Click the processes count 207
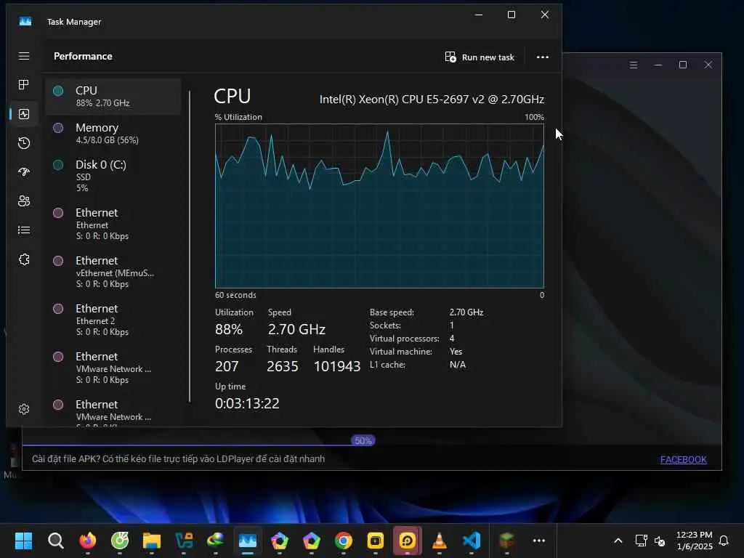The width and height of the screenshot is (744, 558). tap(227, 366)
